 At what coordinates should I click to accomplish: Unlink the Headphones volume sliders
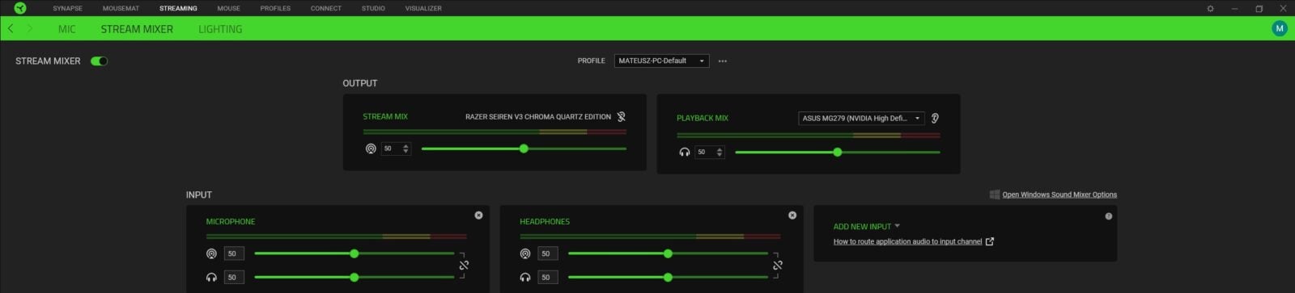[778, 265]
